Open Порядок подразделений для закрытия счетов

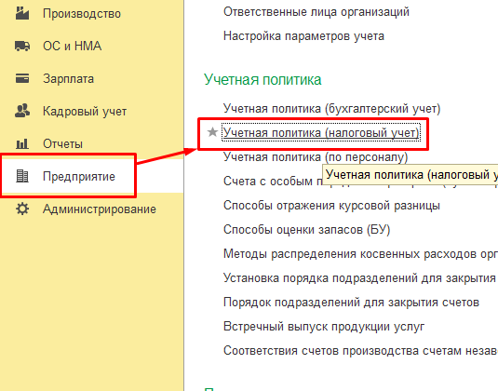pyautogui.click(x=351, y=302)
